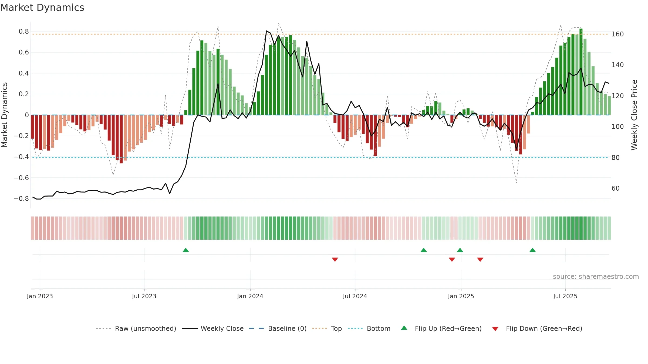This screenshot has height=364, width=648.
Task: Click the first Flip Up marker, just after Jul 2023
Action: [x=186, y=250]
